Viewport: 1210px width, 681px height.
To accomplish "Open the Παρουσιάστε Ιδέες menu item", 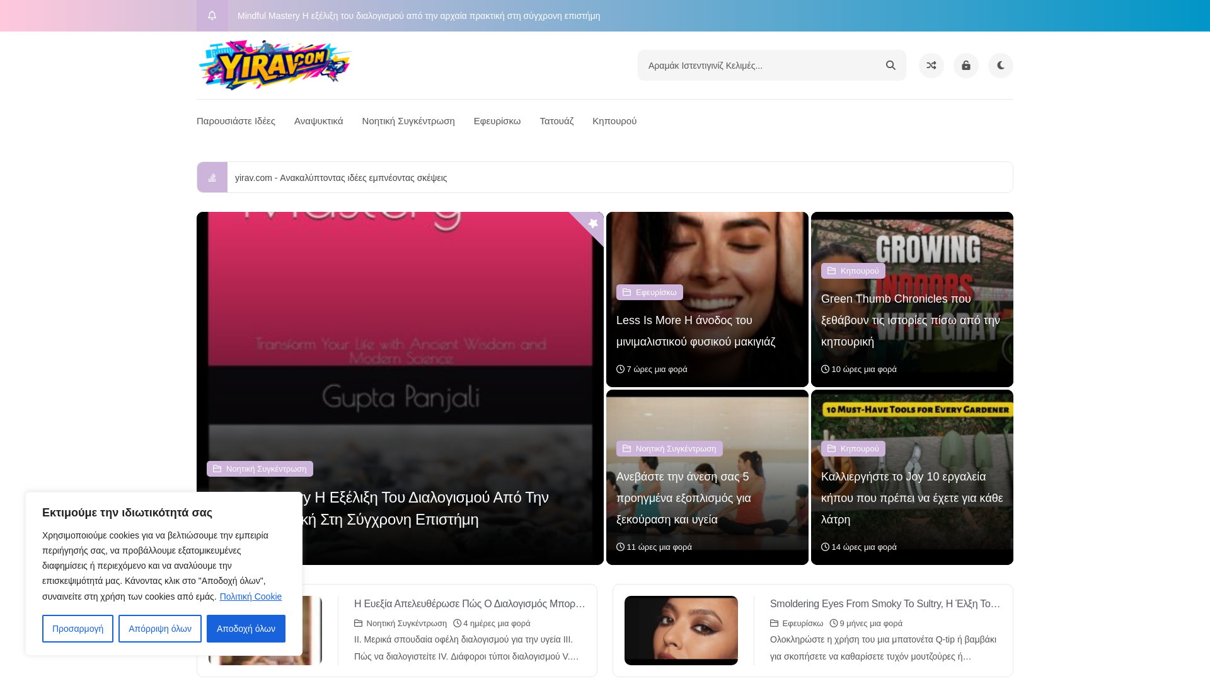I will pyautogui.click(x=236, y=121).
